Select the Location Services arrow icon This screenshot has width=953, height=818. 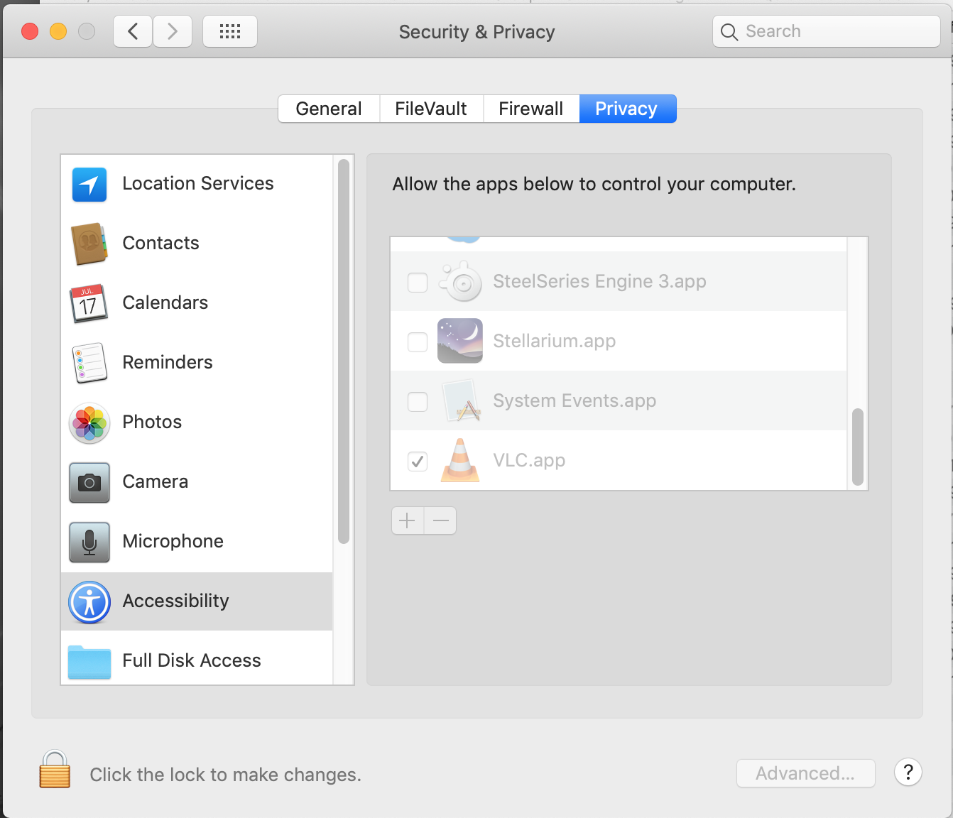[x=89, y=185]
